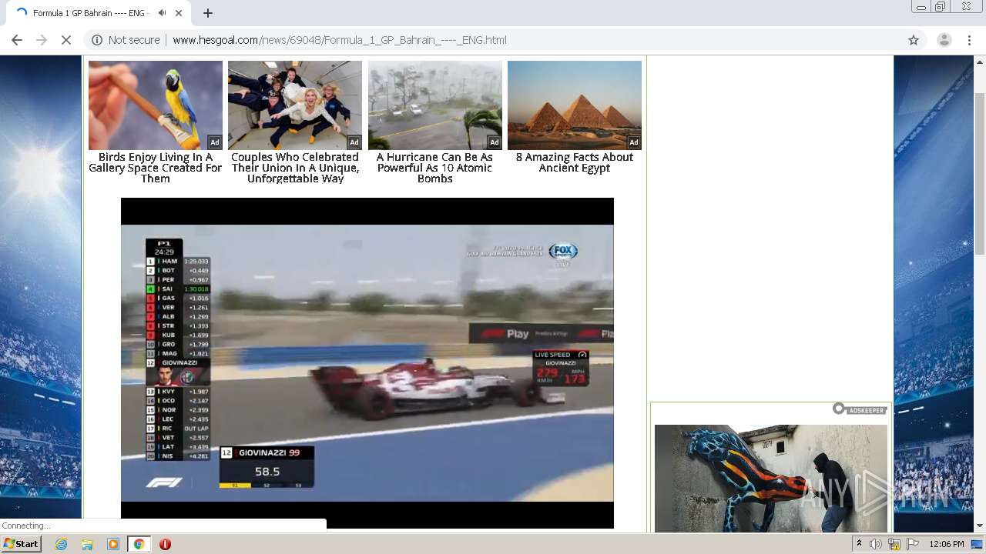Open A Hurricane Can Be As Powerful link

(435, 168)
